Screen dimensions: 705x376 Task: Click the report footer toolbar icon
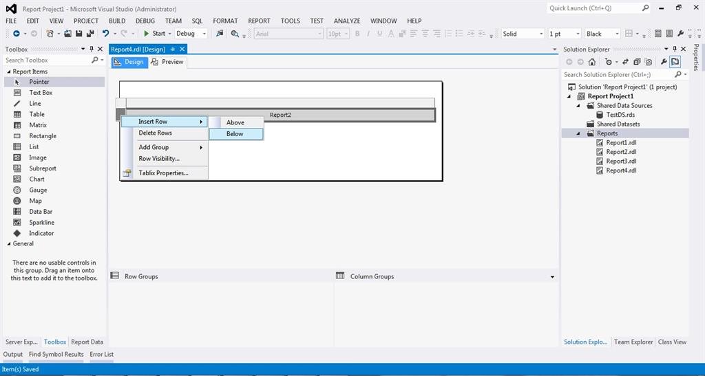[669, 34]
